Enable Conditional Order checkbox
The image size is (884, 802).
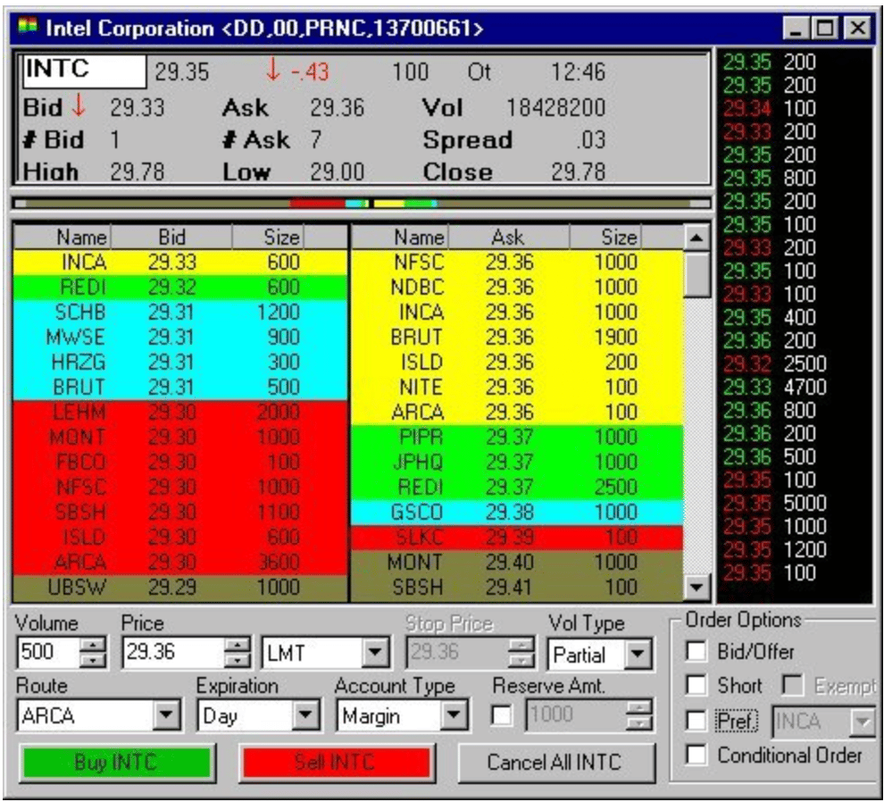click(696, 756)
